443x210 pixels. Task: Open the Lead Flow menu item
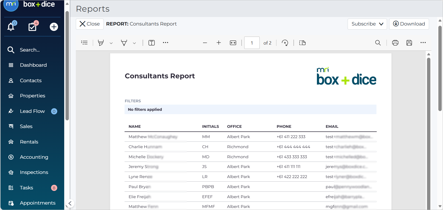tap(32, 111)
